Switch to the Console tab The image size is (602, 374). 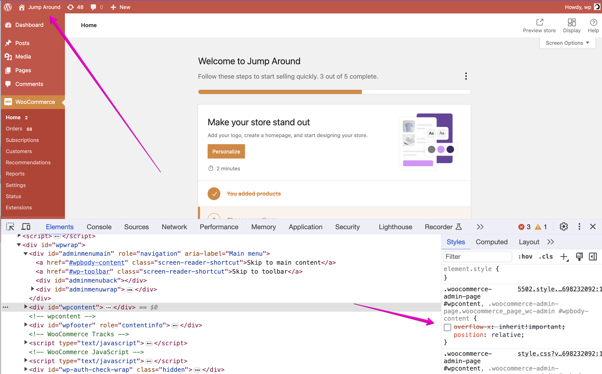pyautogui.click(x=99, y=226)
